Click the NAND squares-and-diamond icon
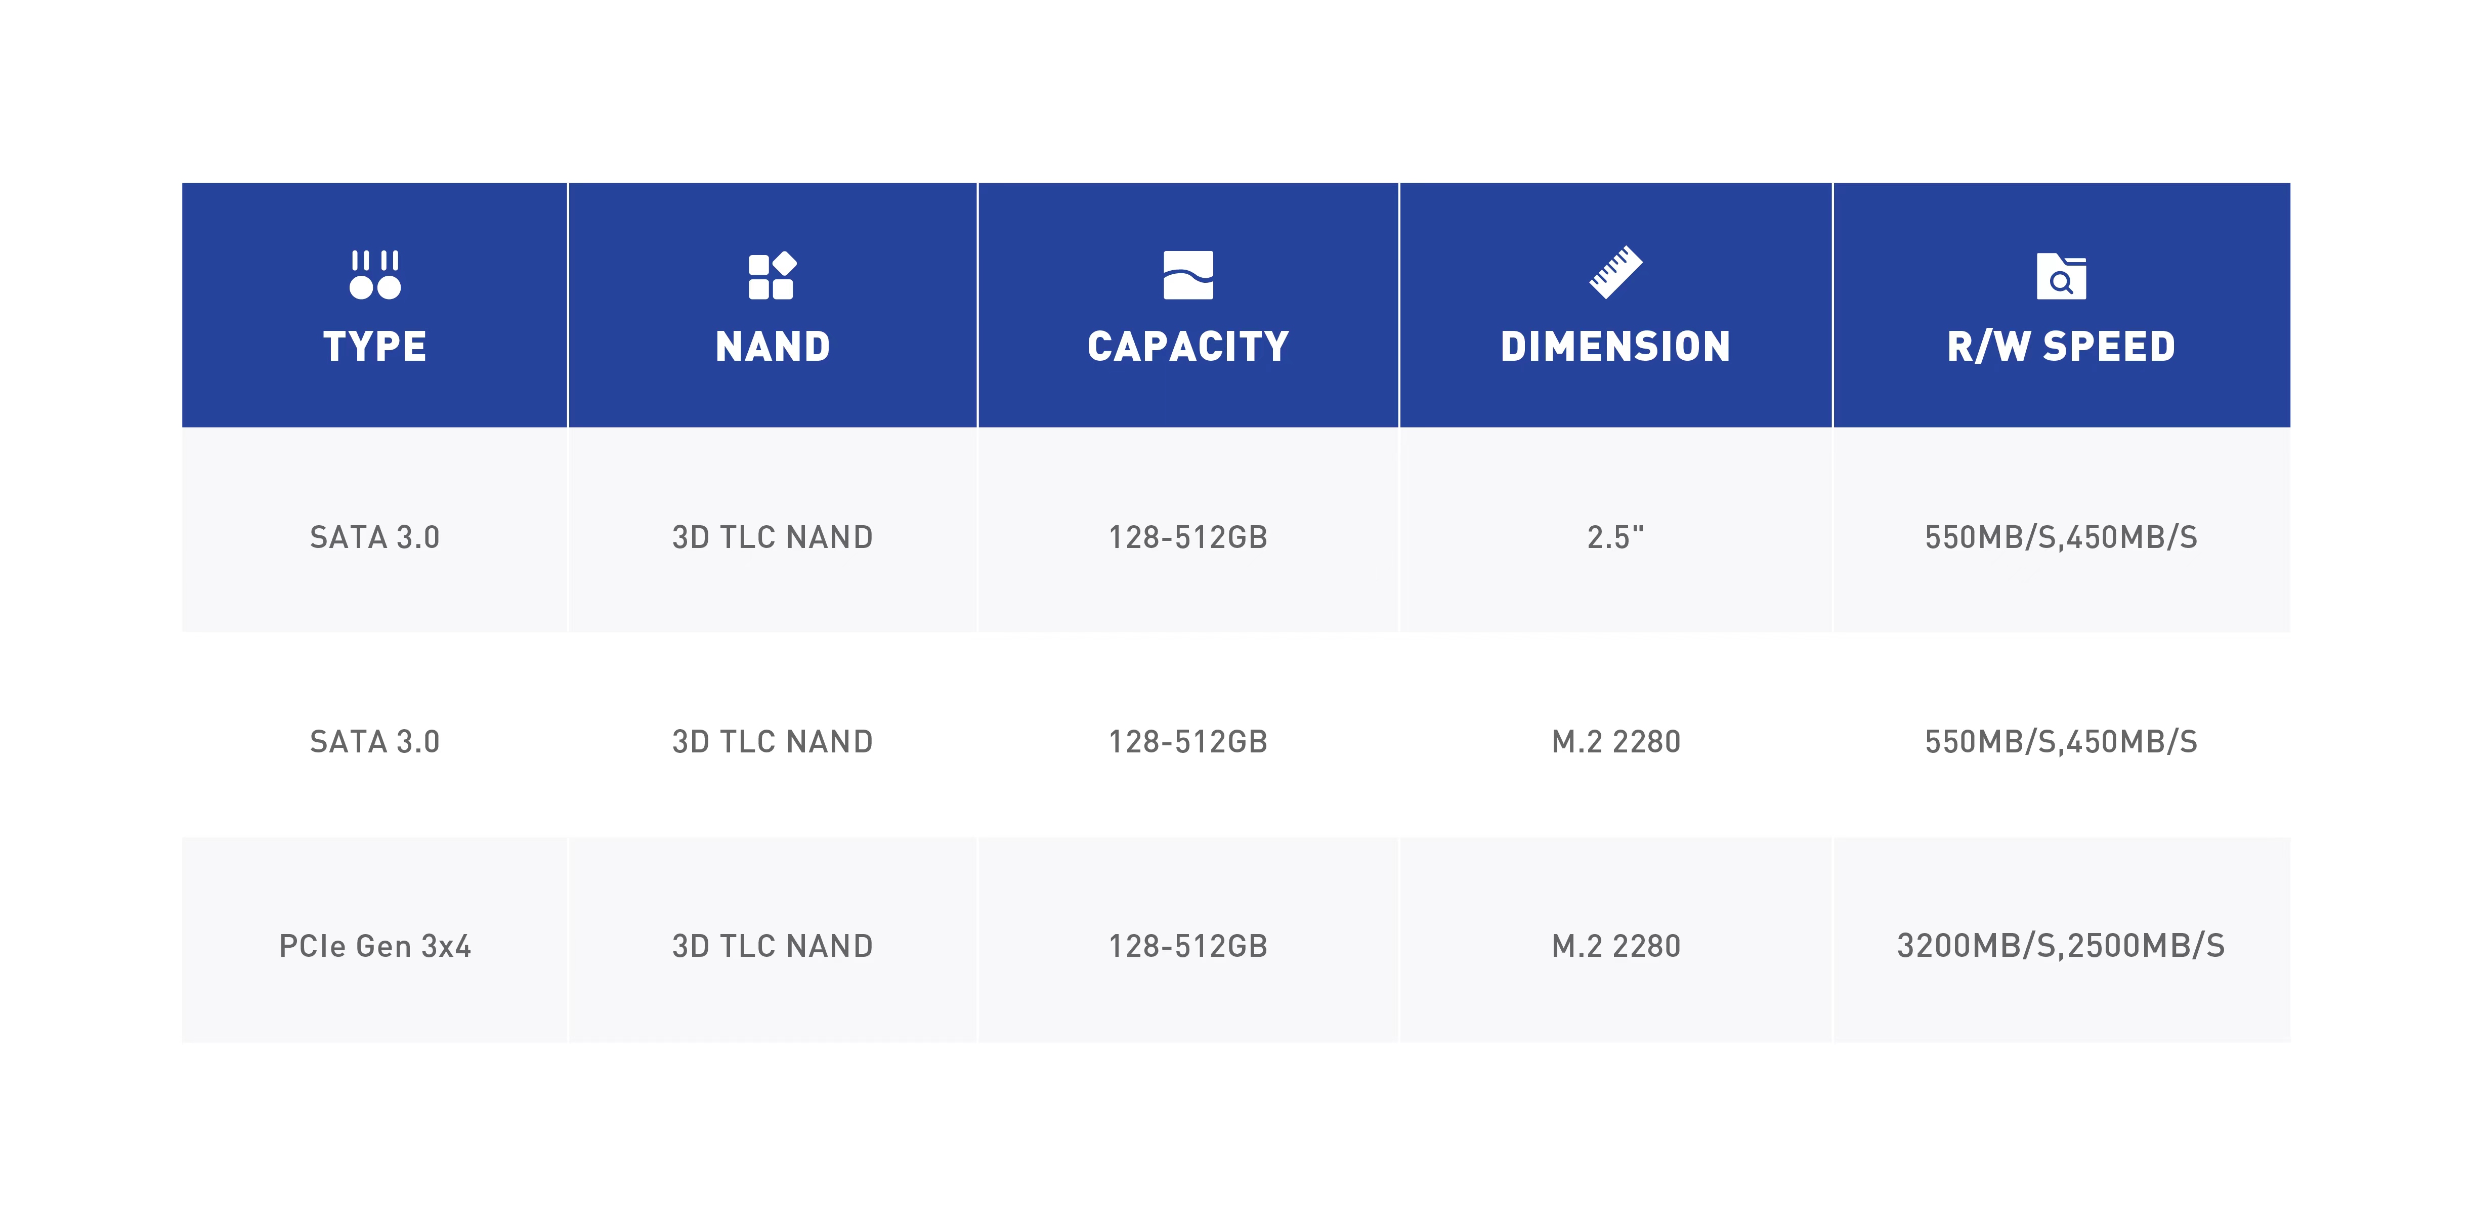The width and height of the screenshot is (2473, 1225). tap(772, 275)
